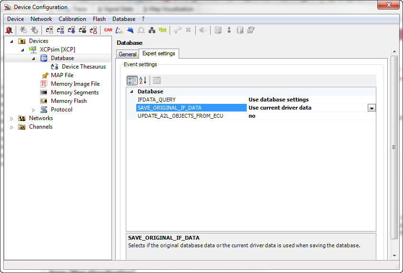Click the Ethernet network toolbar icon

point(152,30)
